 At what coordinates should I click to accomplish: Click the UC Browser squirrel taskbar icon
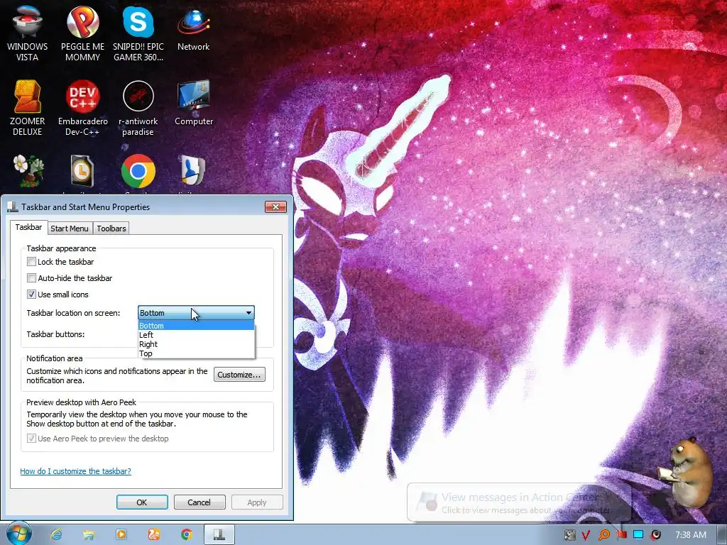[x=153, y=535]
